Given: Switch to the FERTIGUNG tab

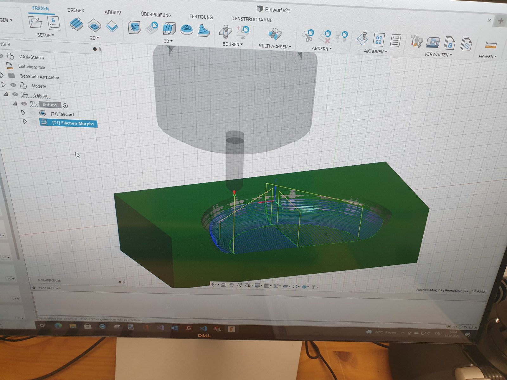Looking at the screenshot, I should pos(201,17).
